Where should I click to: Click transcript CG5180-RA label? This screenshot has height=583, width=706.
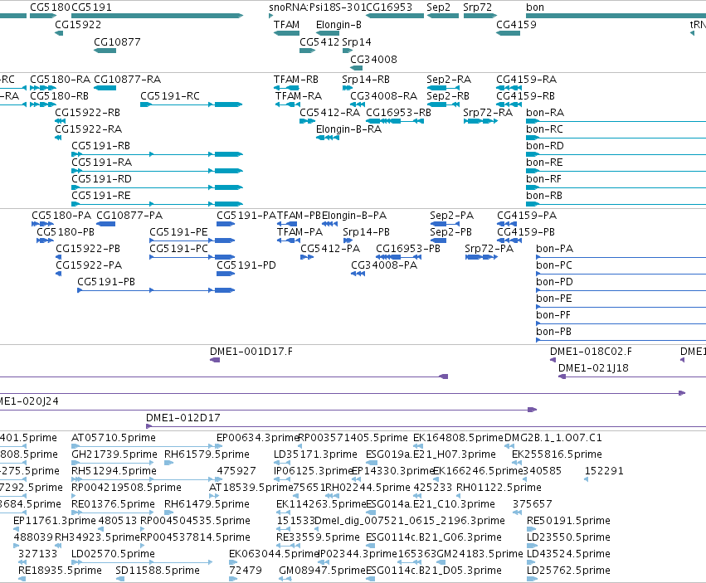(x=60, y=80)
